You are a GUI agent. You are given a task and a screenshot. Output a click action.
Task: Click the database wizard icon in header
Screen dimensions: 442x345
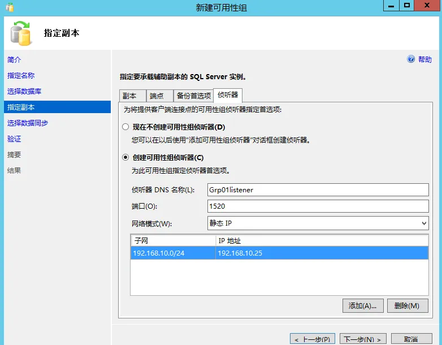pos(20,33)
